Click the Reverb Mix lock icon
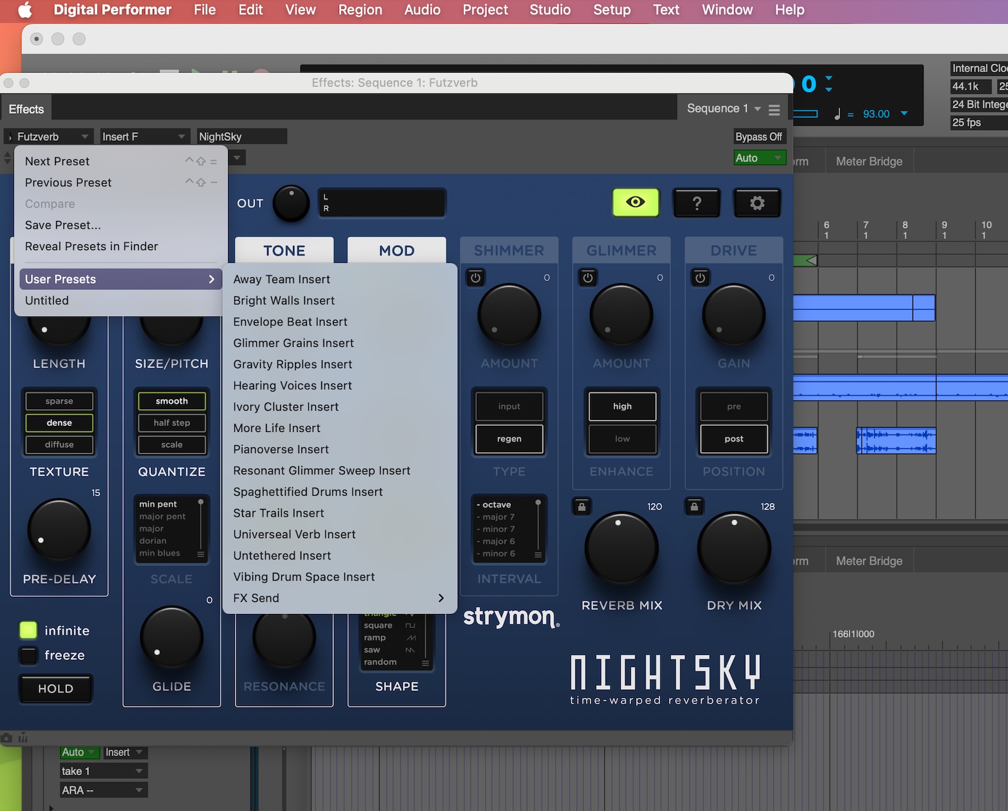 point(582,507)
